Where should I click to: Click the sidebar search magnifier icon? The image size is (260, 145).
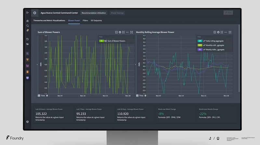pyautogui.click(x=28, y=26)
